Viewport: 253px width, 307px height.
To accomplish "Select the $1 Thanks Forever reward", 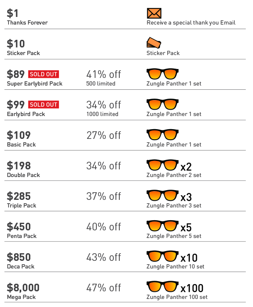I will click(x=27, y=17).
